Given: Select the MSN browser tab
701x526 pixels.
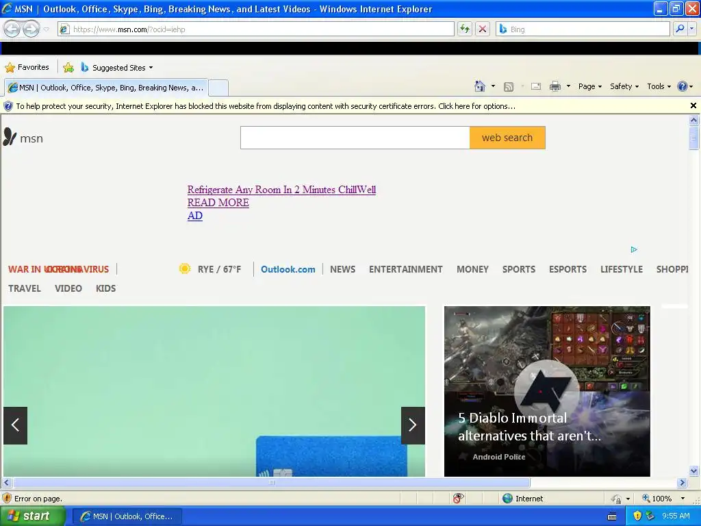Looking at the screenshot, I should [106, 88].
